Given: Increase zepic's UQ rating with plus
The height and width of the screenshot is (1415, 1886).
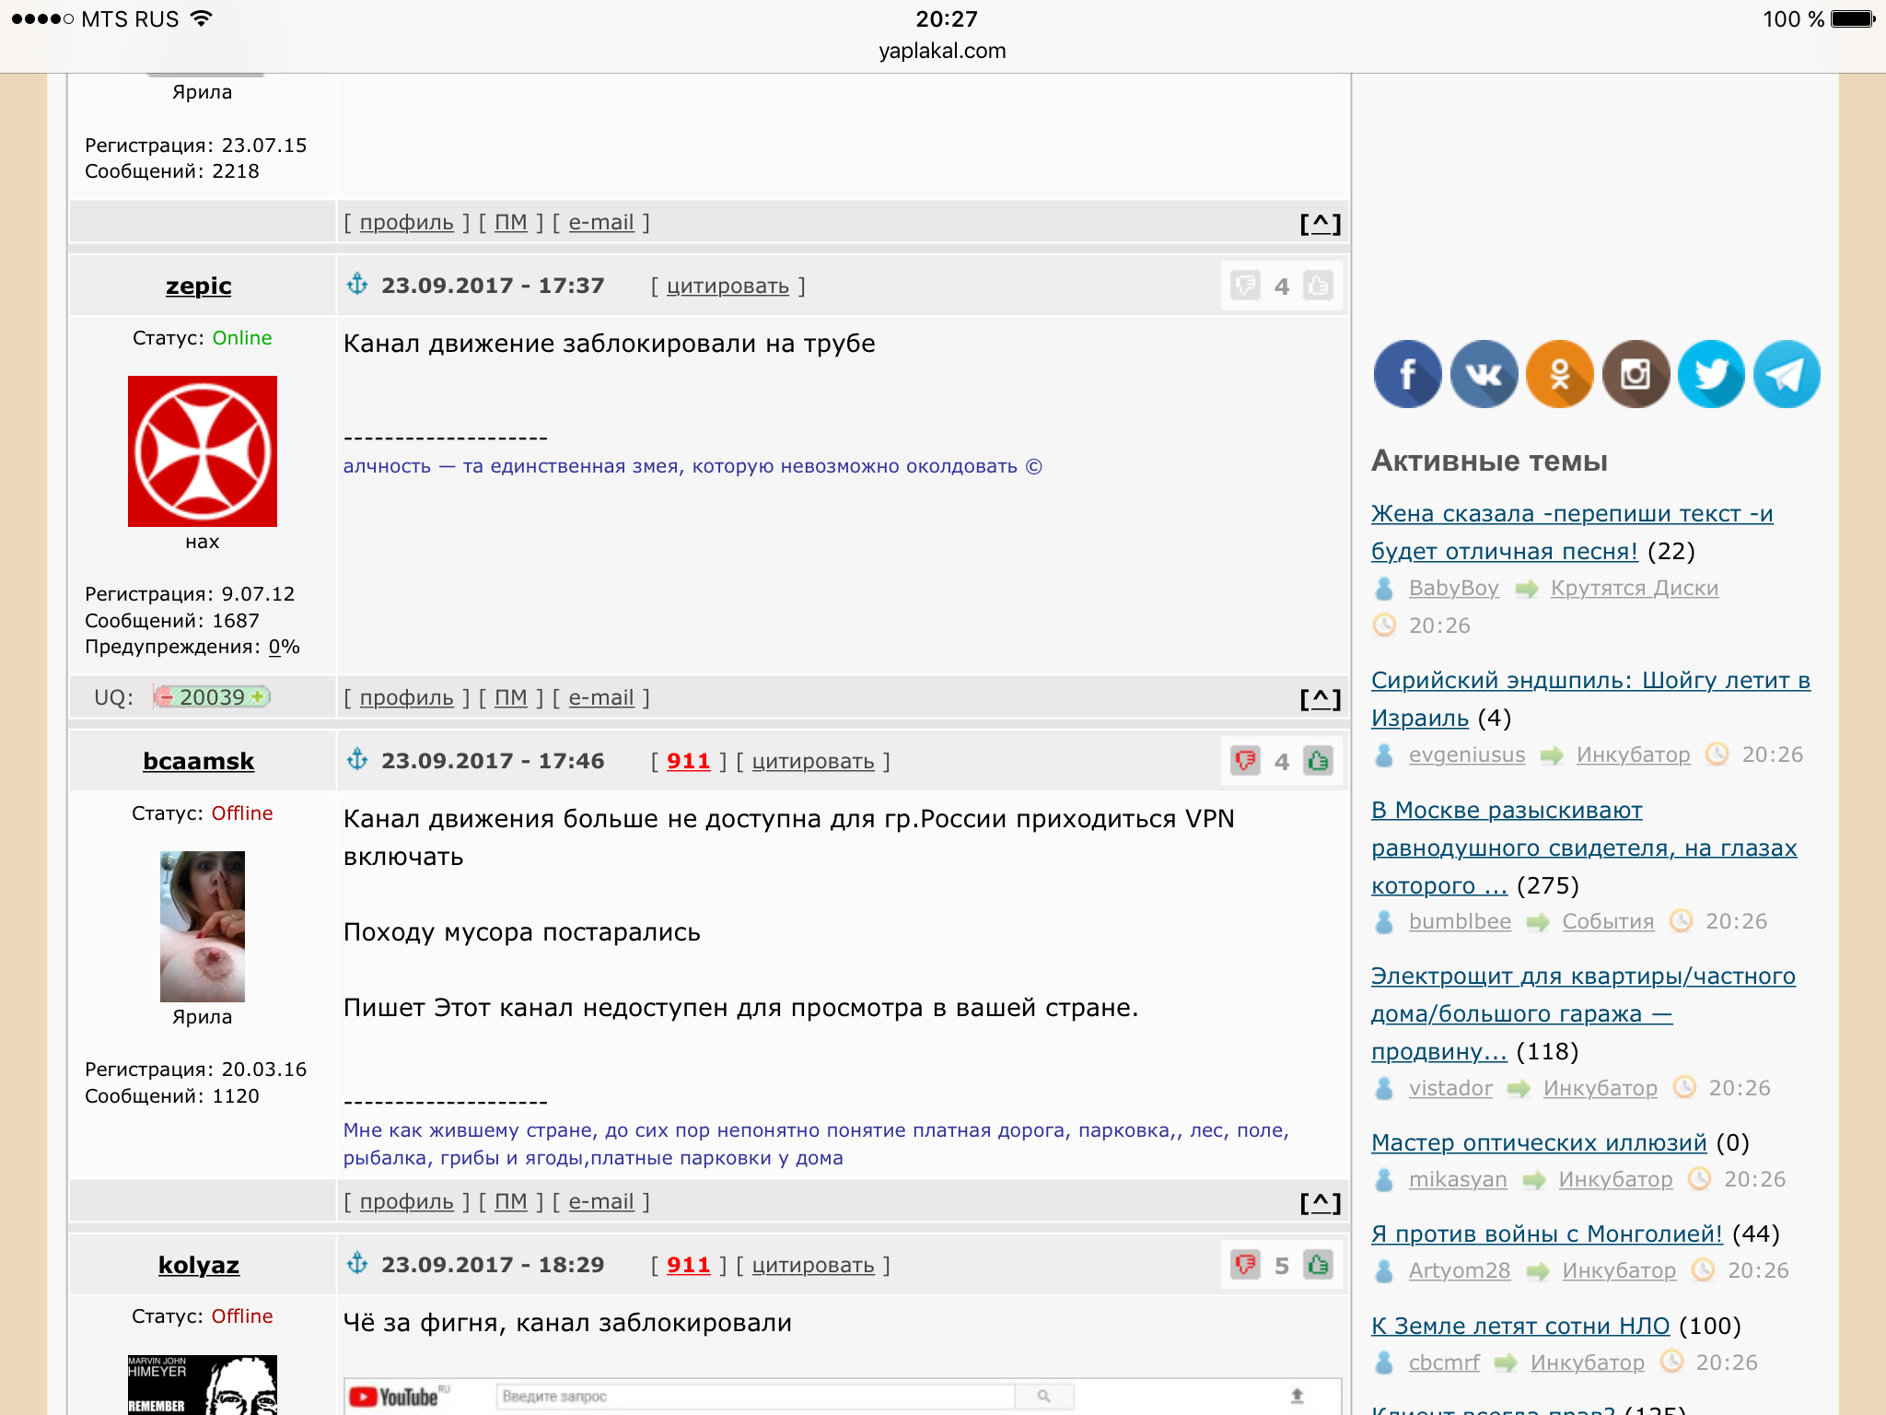Looking at the screenshot, I should (259, 697).
